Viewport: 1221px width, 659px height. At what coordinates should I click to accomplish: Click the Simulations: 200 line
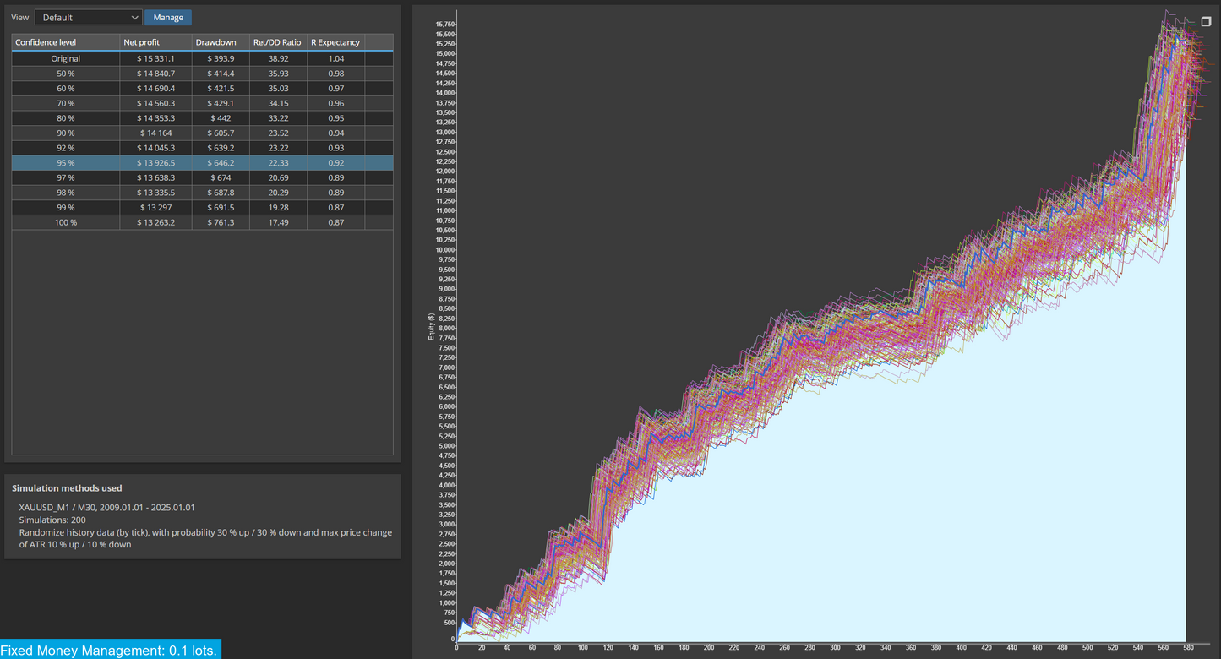[x=52, y=520]
